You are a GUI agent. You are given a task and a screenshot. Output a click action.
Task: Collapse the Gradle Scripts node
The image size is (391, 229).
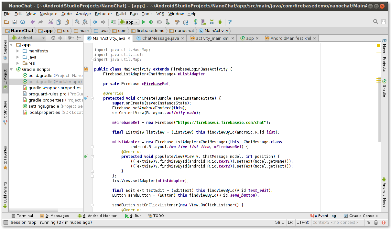click(11, 70)
